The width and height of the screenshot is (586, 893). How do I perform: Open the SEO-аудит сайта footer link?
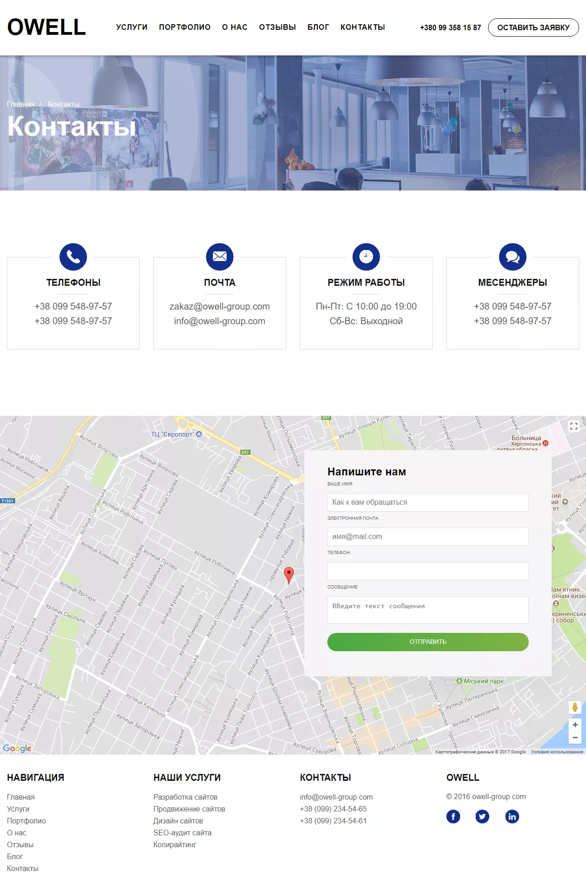coord(182,833)
